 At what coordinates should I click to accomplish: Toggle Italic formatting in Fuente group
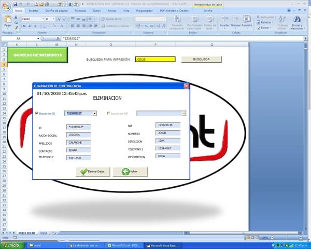(30, 26)
